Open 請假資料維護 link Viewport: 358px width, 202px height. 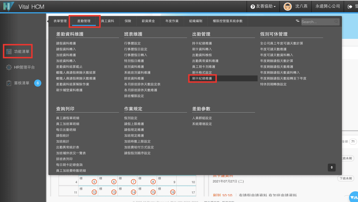coord(66,43)
